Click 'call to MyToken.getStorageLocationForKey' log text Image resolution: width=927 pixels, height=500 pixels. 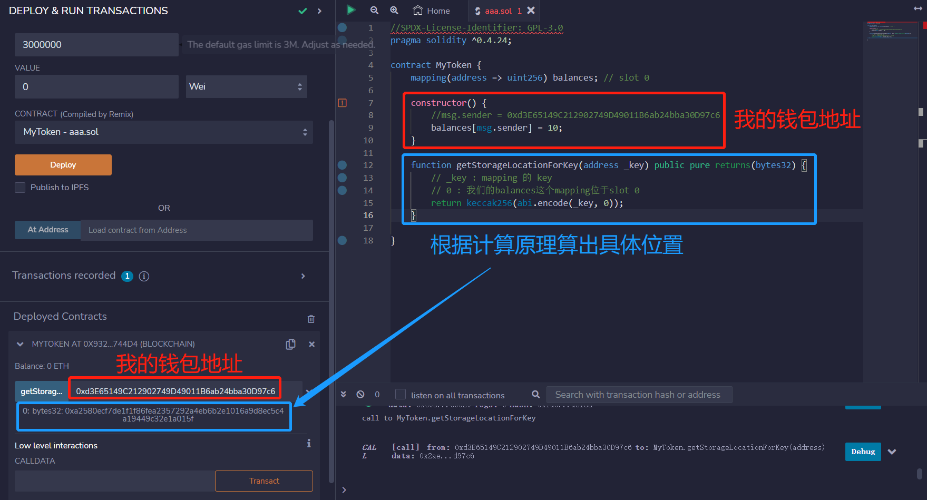click(x=448, y=418)
